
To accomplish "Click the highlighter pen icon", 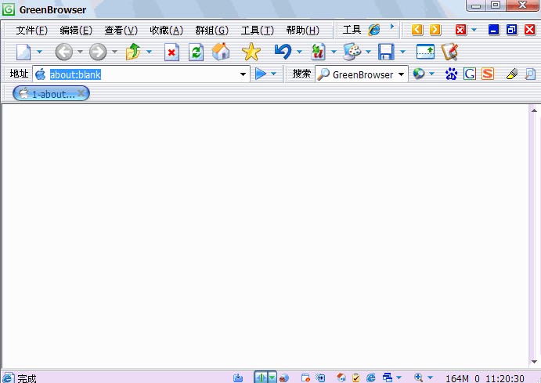I will [512, 74].
